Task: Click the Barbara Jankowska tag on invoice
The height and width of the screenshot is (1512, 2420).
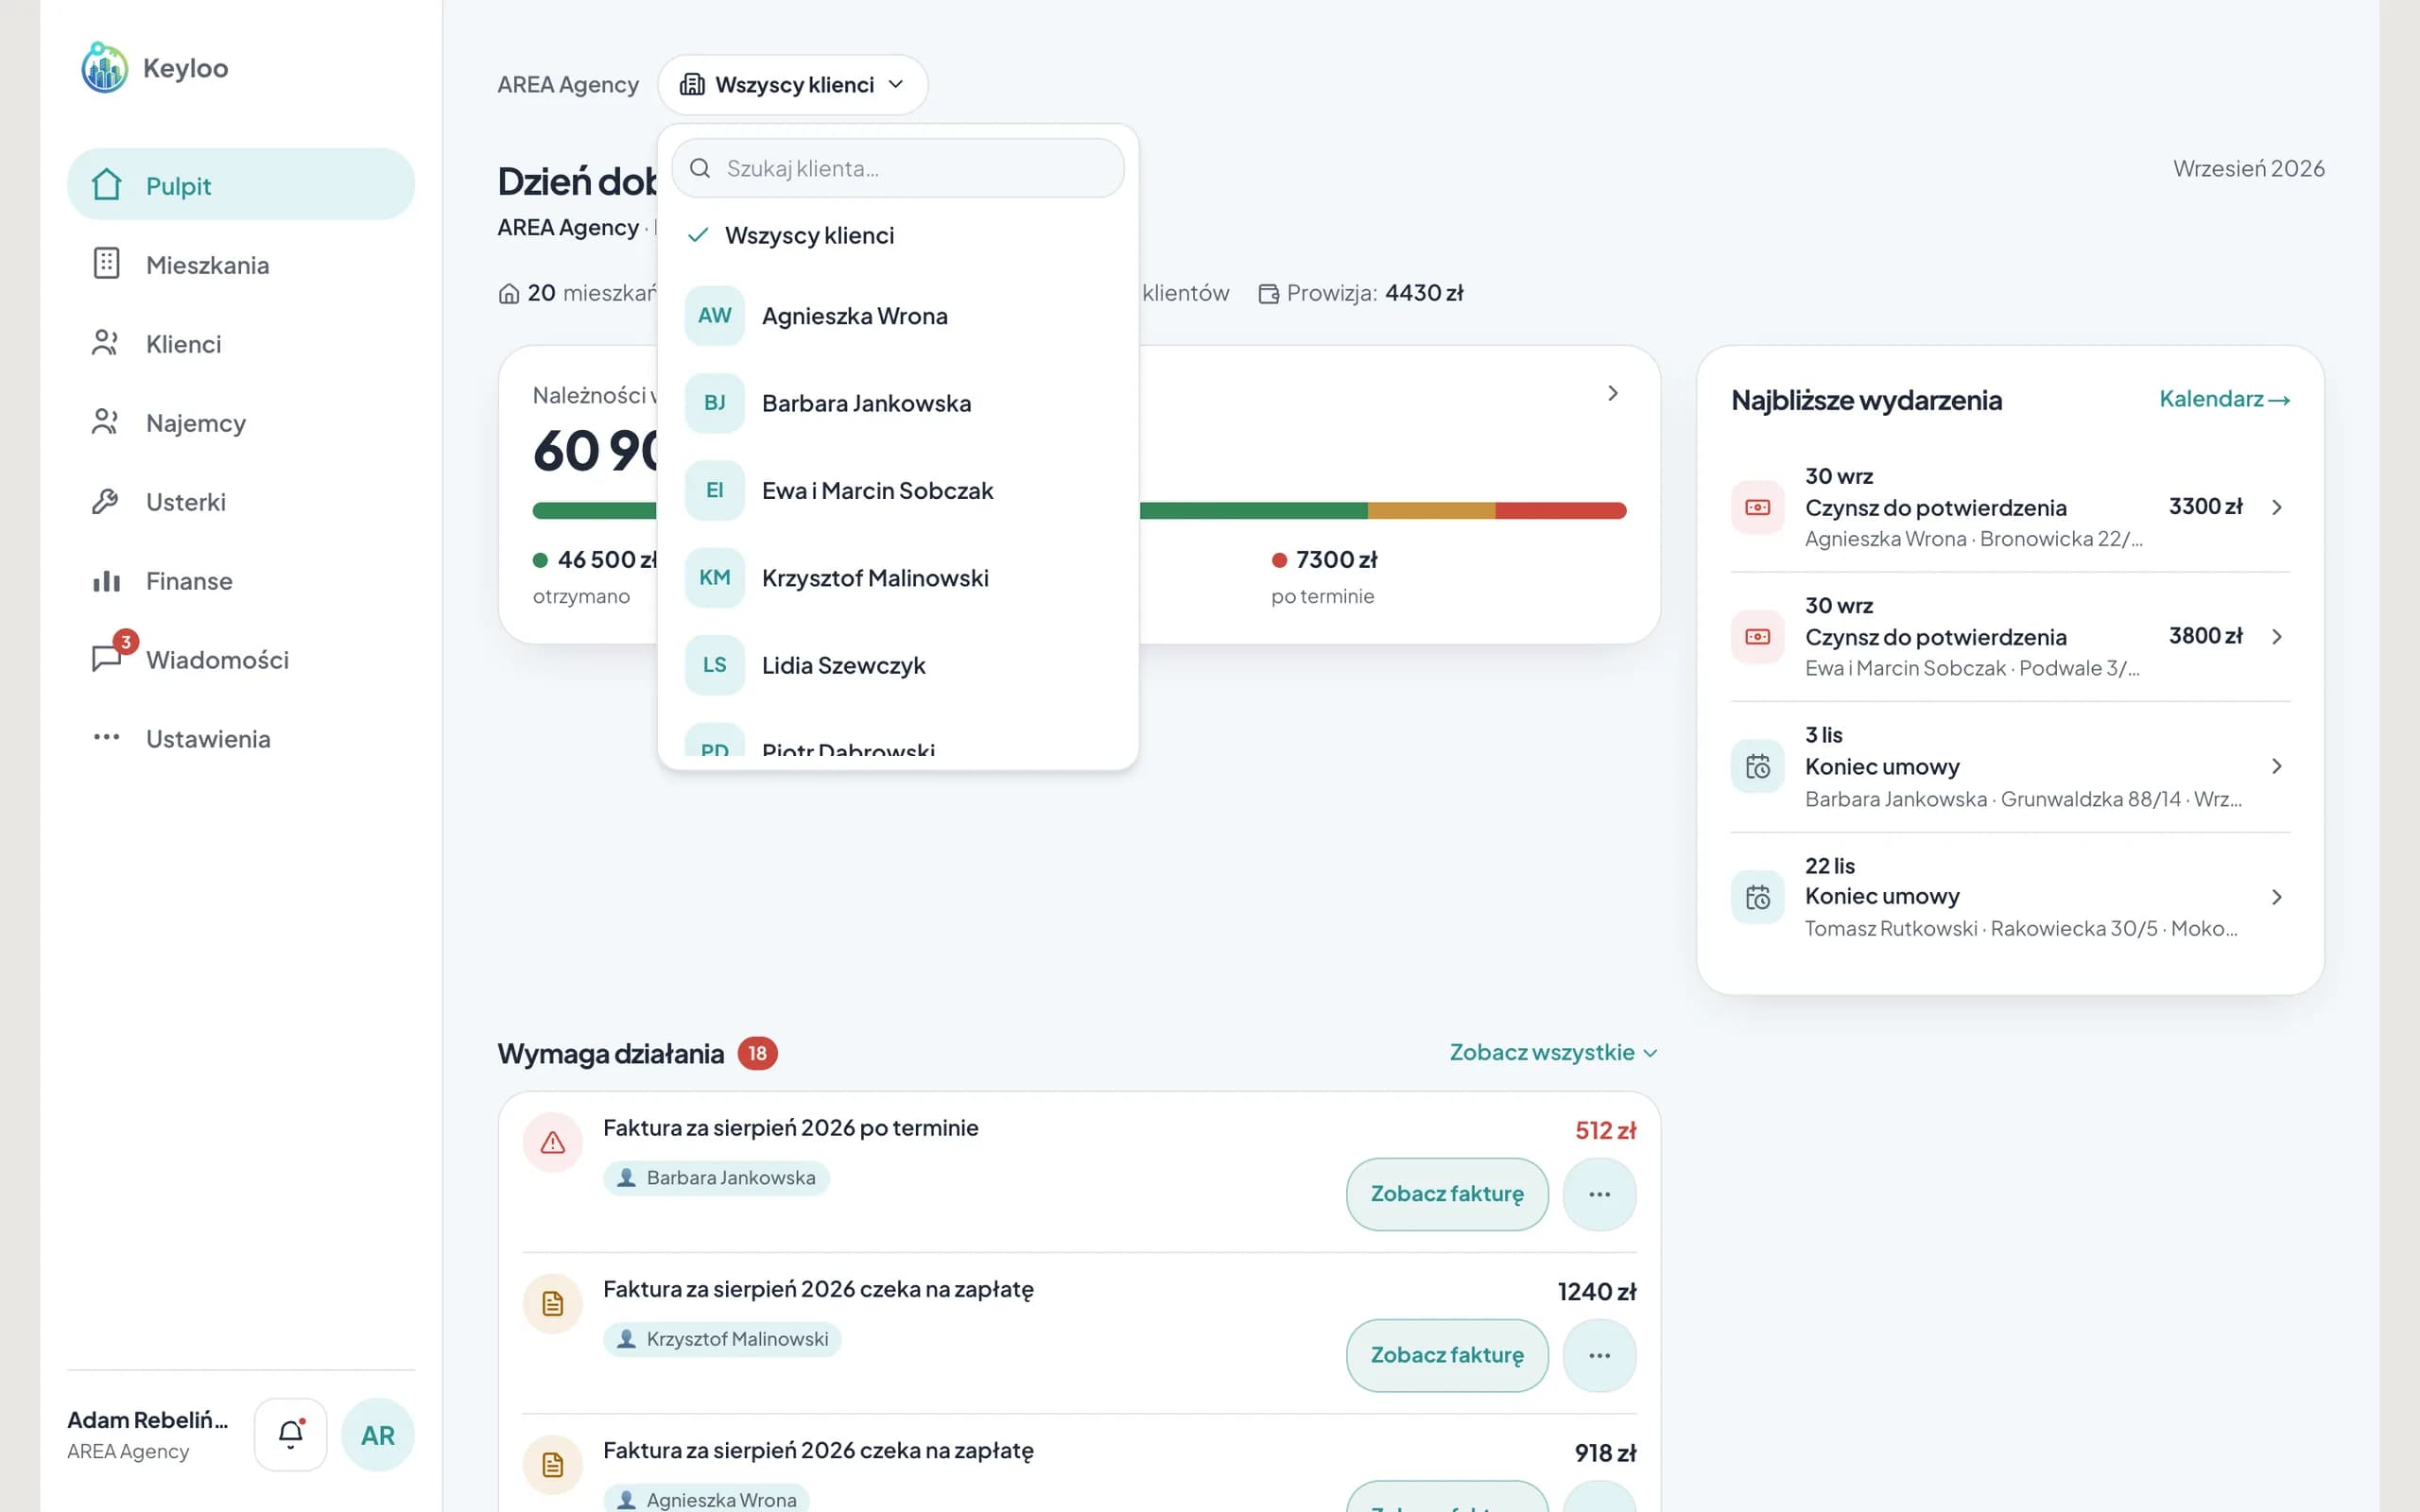Action: (x=716, y=1177)
